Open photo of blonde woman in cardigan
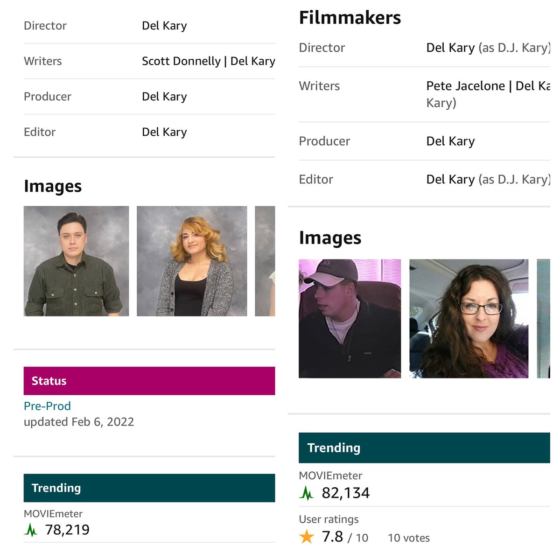The image size is (560, 560). [x=192, y=261]
